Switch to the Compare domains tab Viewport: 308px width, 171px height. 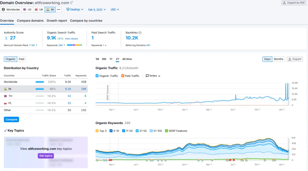coord(30,21)
